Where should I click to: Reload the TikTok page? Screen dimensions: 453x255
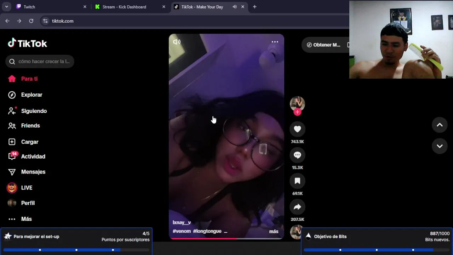(x=31, y=21)
